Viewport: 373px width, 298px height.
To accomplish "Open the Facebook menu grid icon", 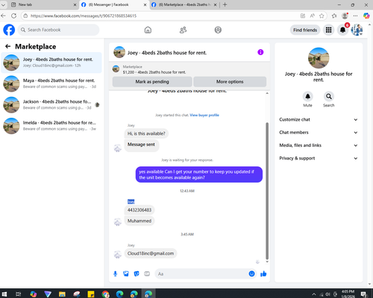I will [328, 30].
